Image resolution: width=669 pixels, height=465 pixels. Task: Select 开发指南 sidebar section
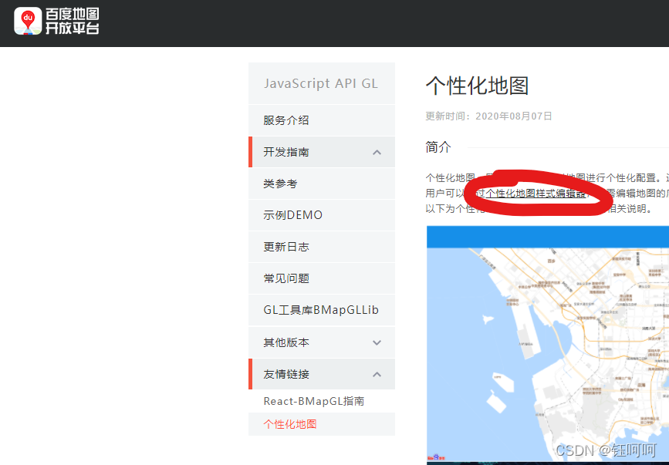[x=322, y=152]
